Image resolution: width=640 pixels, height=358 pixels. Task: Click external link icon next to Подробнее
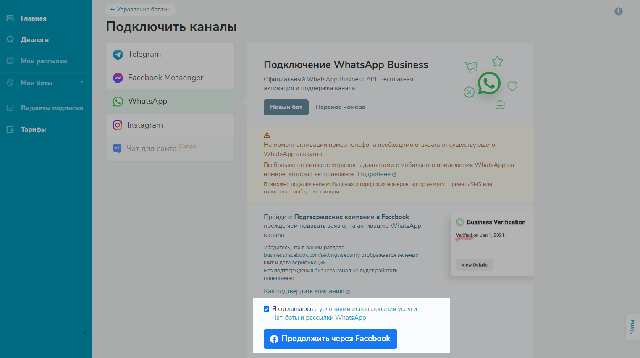pyautogui.click(x=394, y=175)
